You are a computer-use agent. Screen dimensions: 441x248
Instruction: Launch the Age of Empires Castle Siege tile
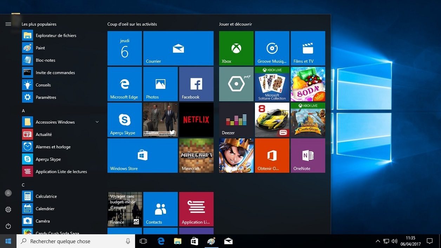pos(308,120)
